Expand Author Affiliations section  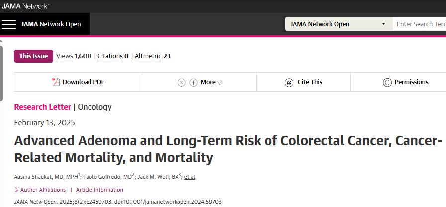pos(40,190)
